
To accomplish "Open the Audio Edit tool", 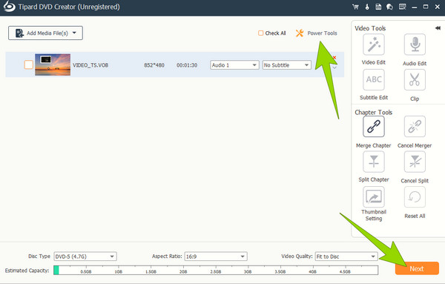I will (x=415, y=44).
